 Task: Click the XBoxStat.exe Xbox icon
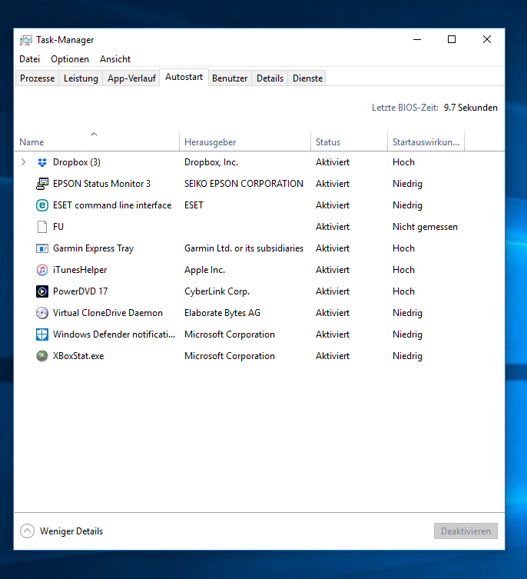pos(42,356)
